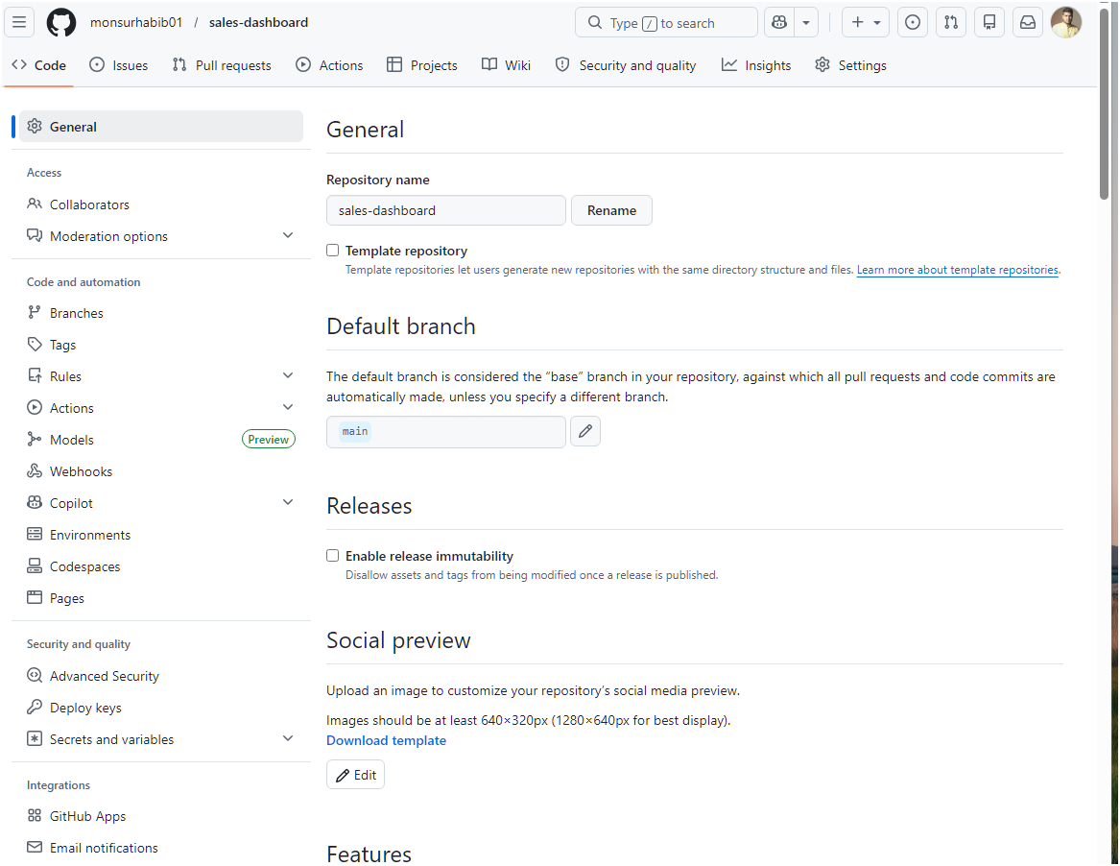Click the pencil edit default branch icon

(585, 431)
